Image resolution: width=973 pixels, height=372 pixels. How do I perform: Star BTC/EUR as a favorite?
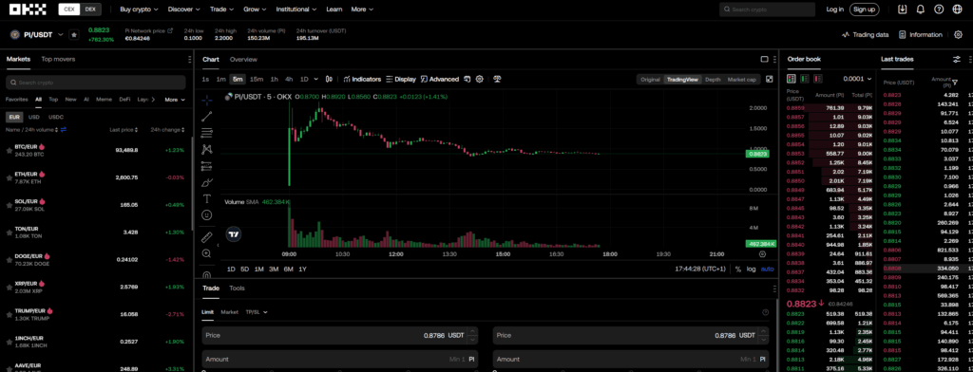(10, 150)
